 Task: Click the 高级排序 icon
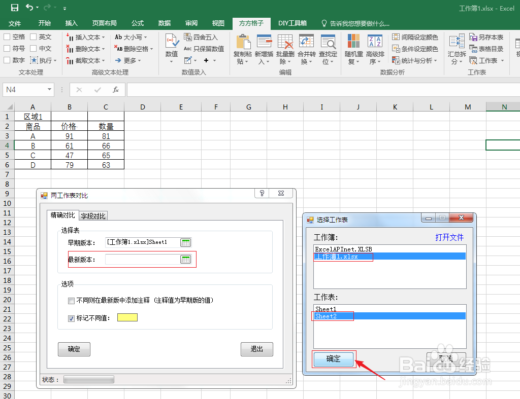click(x=375, y=42)
